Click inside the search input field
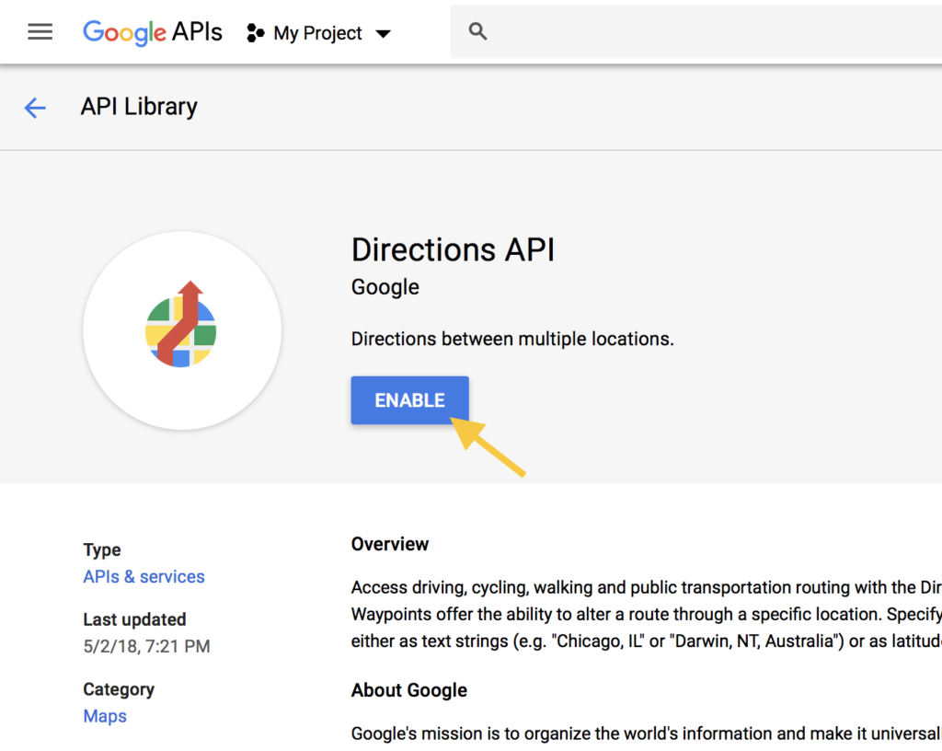 [644, 30]
